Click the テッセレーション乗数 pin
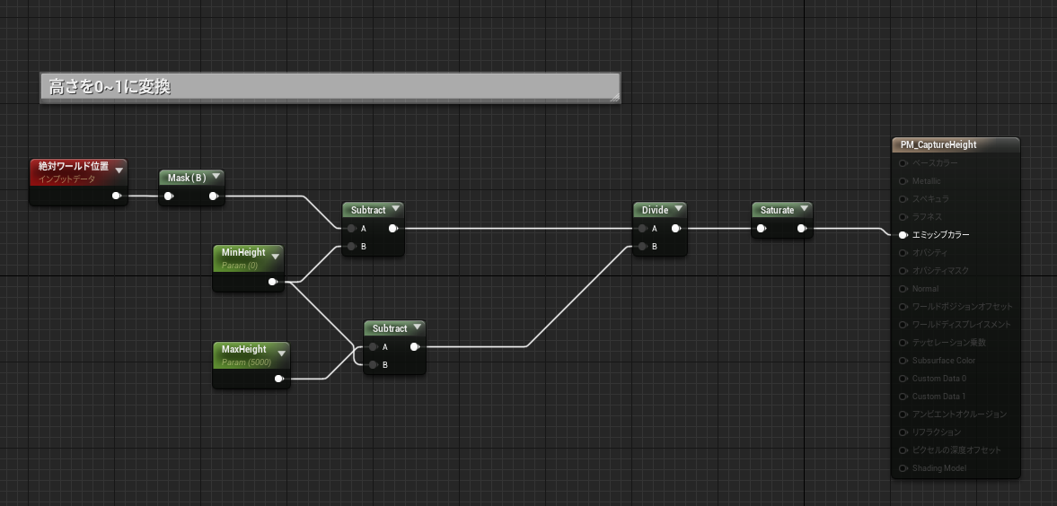 coord(903,343)
